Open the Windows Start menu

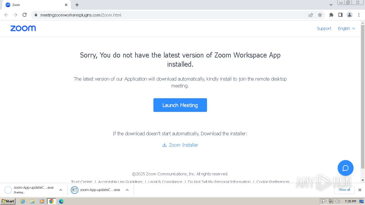point(8,201)
